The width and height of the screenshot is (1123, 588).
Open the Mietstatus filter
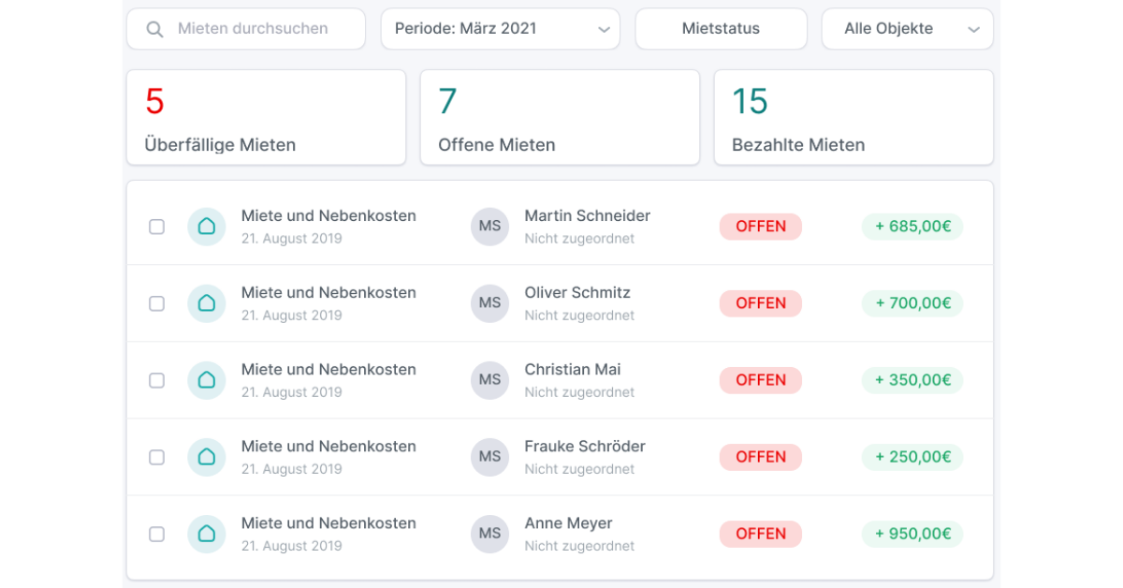coord(722,29)
